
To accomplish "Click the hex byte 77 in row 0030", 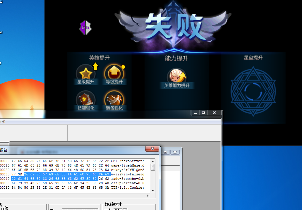I will click(x=14, y=174).
